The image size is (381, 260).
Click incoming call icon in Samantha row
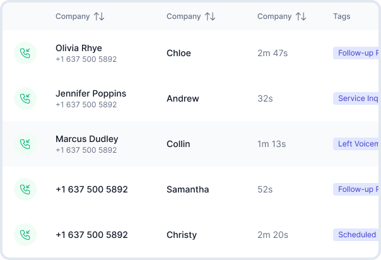click(x=25, y=189)
